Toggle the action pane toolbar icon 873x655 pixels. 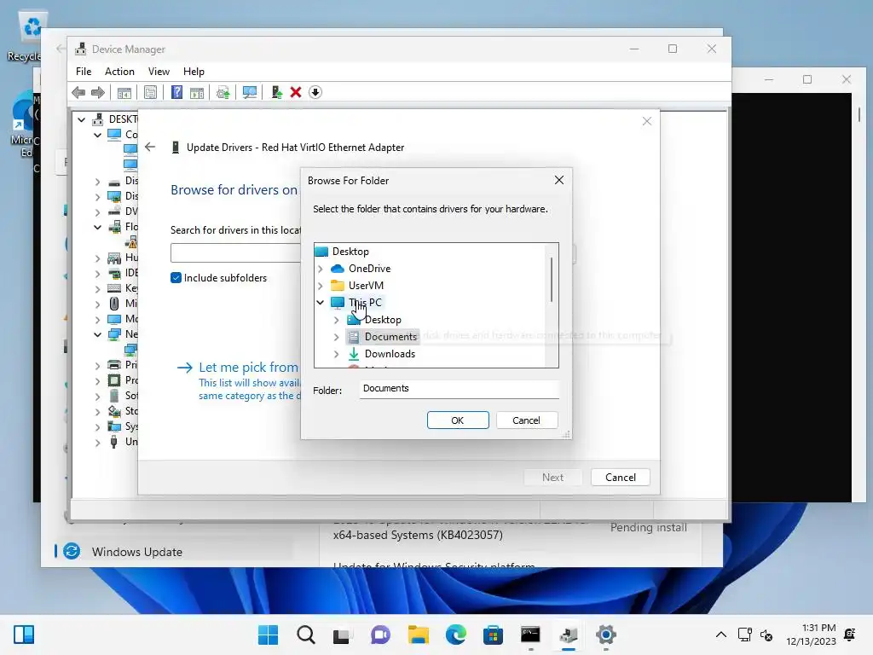pyautogui.click(x=197, y=92)
